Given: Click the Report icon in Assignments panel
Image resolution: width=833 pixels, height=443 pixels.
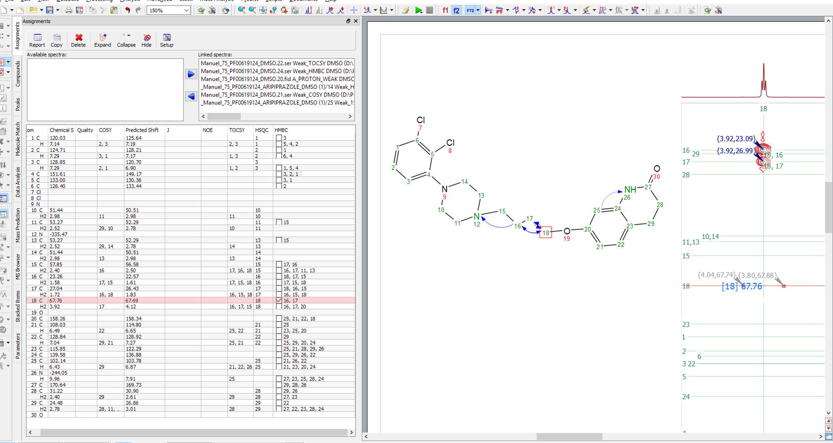Looking at the screenshot, I should 37,41.
